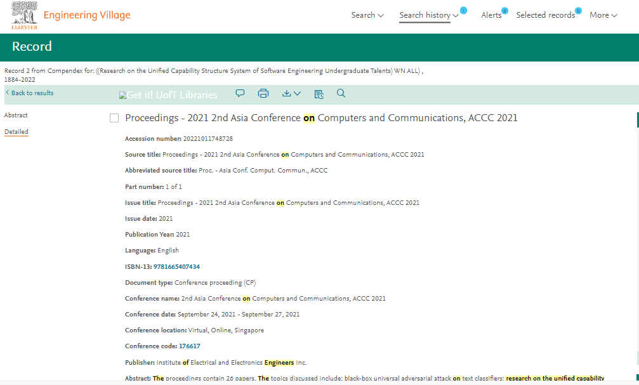Expand the download options chevron
The image size is (639, 385).
pos(298,94)
